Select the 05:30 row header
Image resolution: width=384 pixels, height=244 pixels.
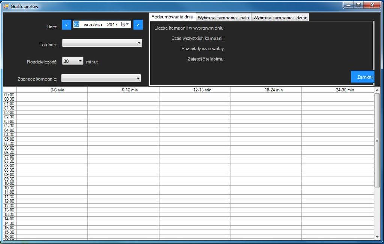pos(10,144)
